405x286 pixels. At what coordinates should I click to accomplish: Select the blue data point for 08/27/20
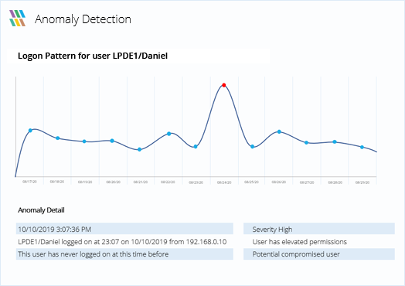(306, 142)
